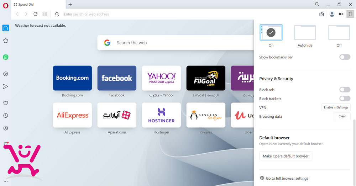
Task: Click gear icon beside full browser settings
Action: click(x=262, y=178)
